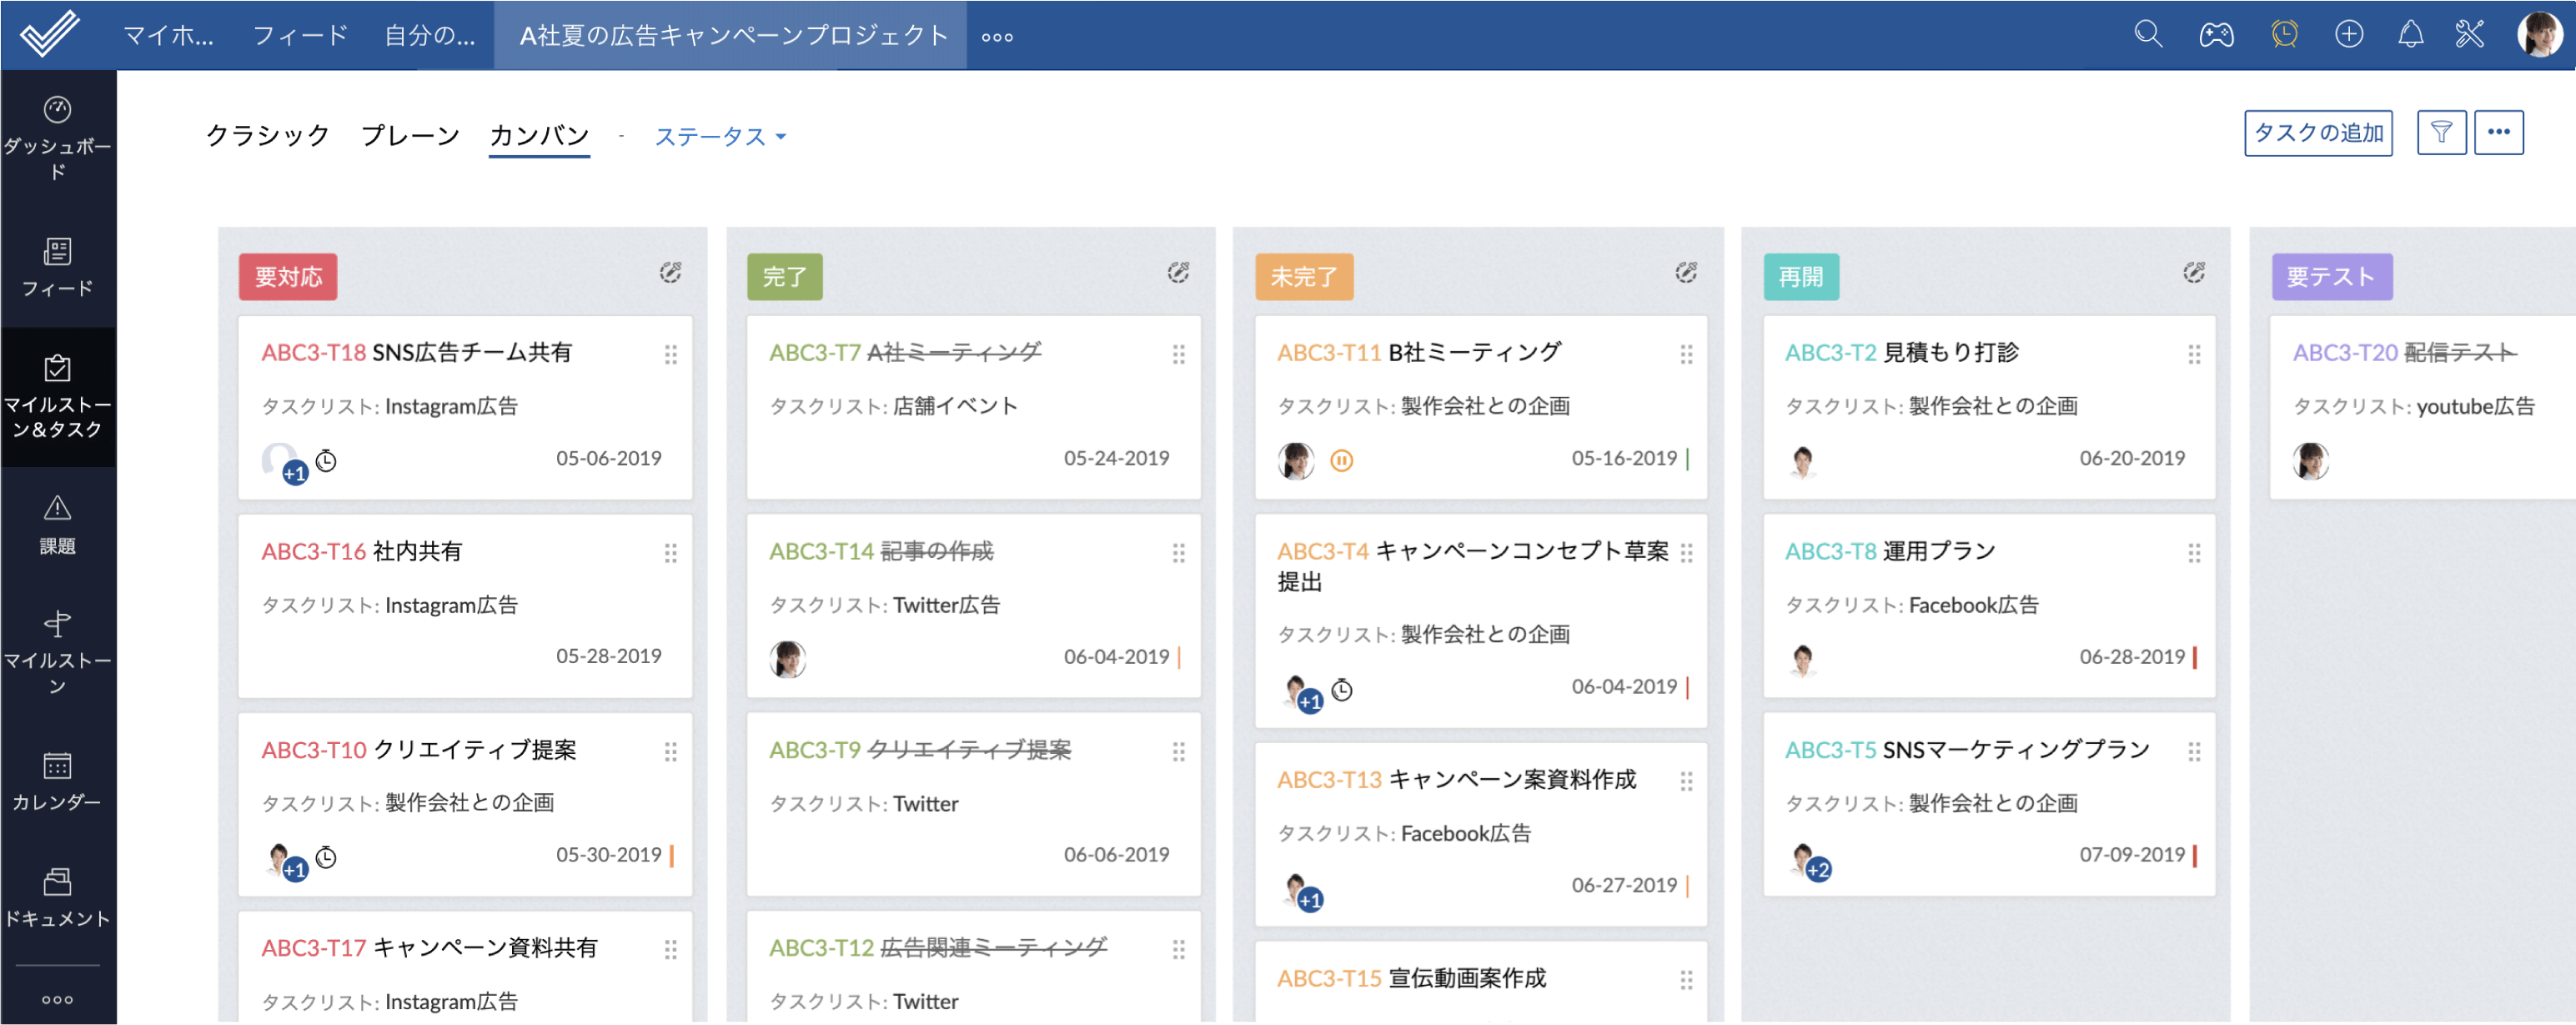Open notifications bell
Viewport: 2576px width, 1025px height.
tap(2411, 35)
